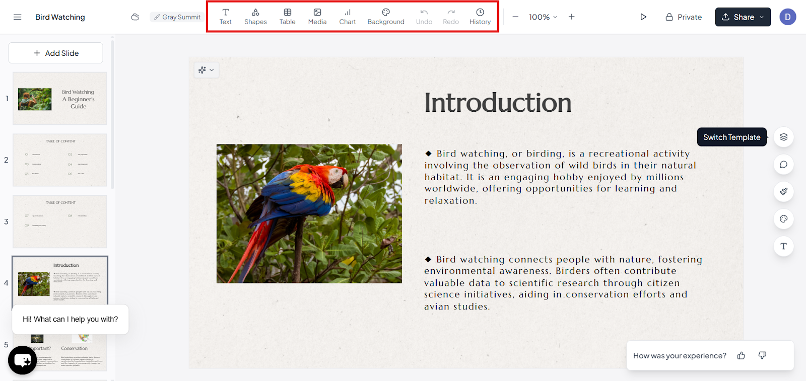Open the chat assistant bubble

23,360
